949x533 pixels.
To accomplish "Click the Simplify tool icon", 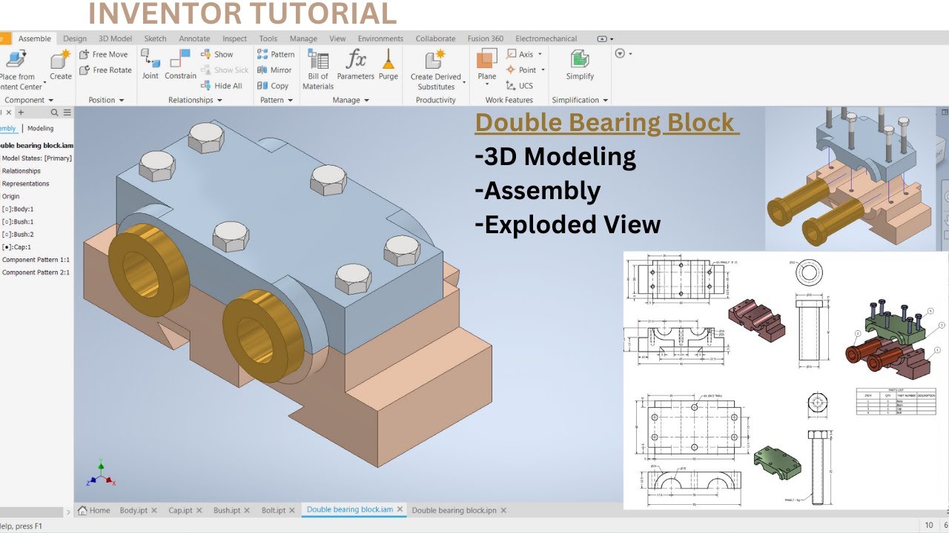I will [x=580, y=59].
